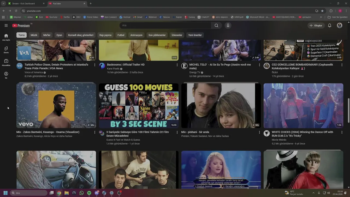Click the voice search microphone icon
Image resolution: width=350 pixels, height=197 pixels.
(228, 25)
